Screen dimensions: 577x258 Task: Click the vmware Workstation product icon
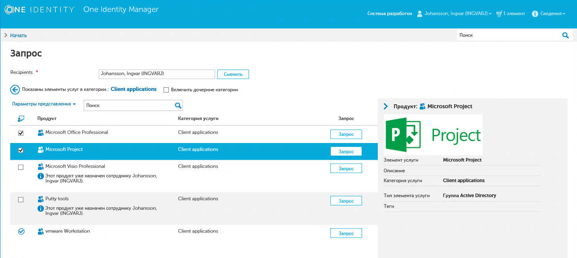point(40,232)
